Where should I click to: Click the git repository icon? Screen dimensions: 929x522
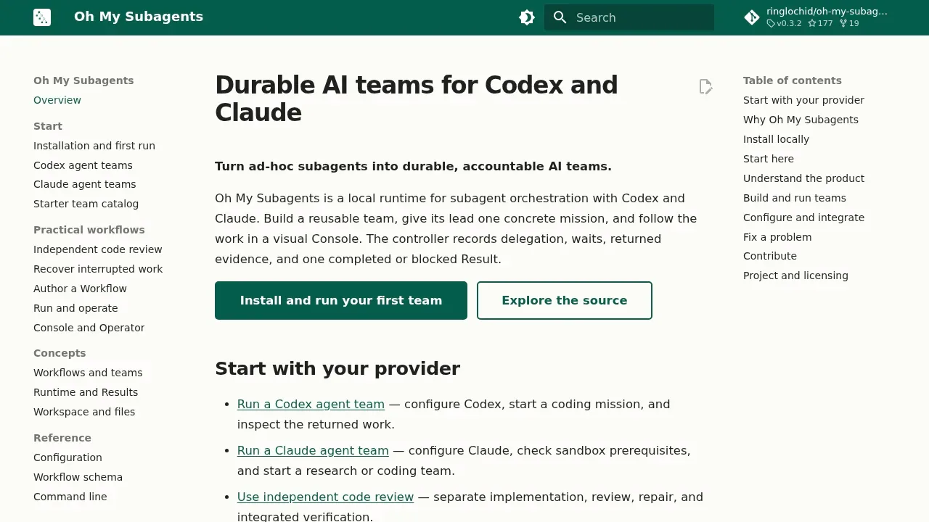point(752,17)
